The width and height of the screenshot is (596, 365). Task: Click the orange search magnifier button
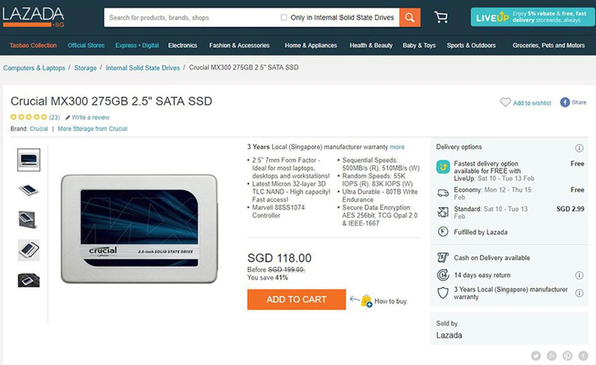tap(410, 17)
